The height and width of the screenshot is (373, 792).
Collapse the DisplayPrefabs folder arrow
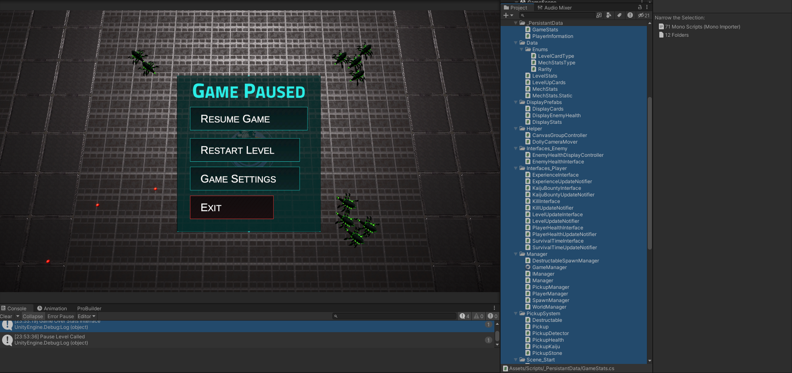515,102
